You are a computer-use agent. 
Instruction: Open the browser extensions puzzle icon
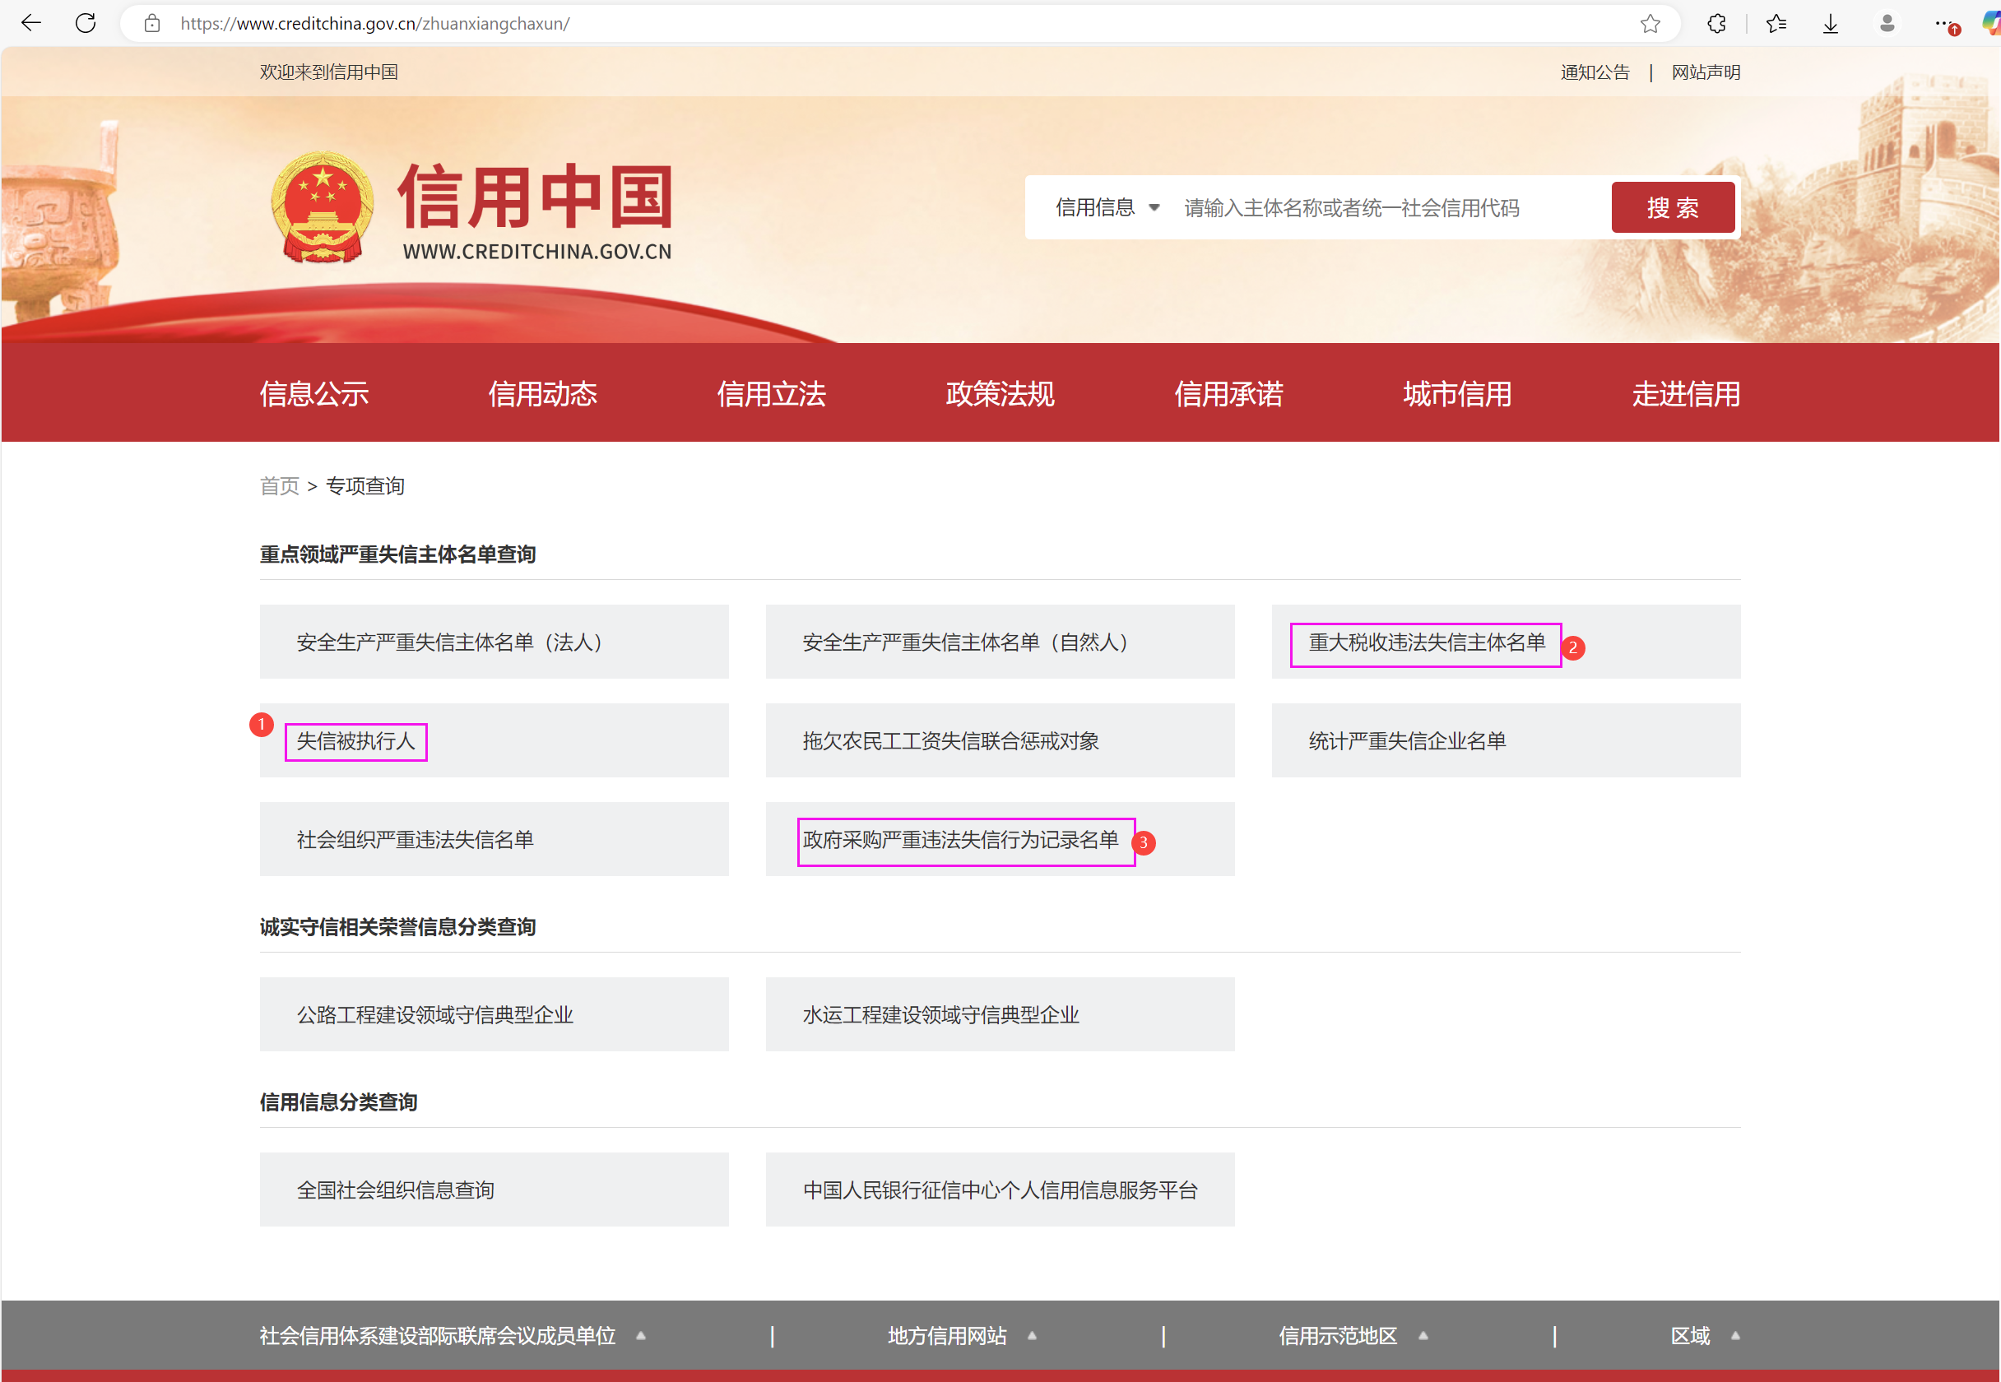[x=1716, y=23]
